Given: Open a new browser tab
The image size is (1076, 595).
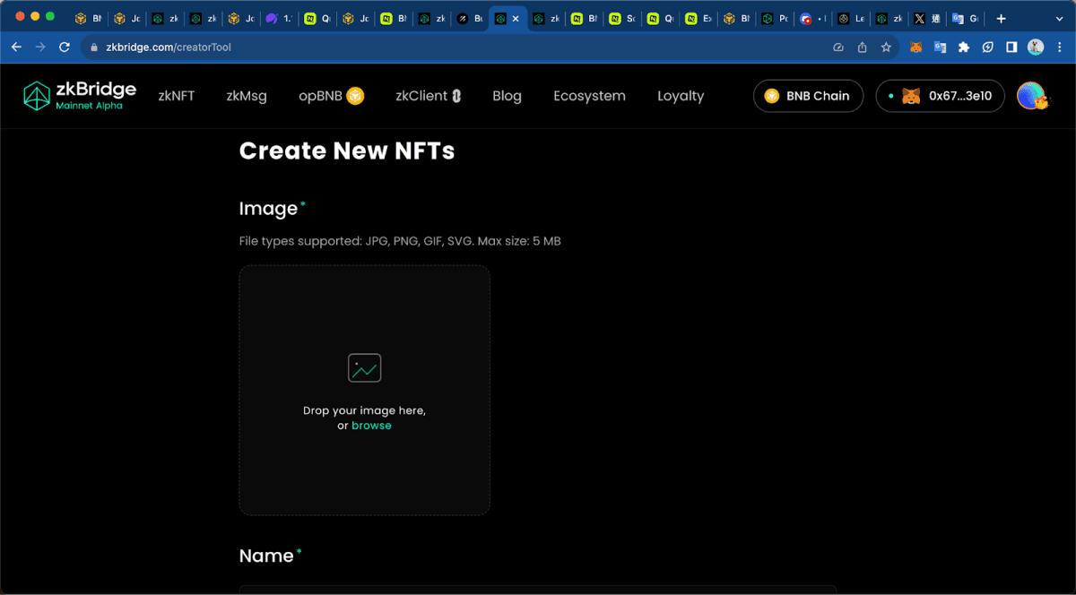Looking at the screenshot, I should click(x=1001, y=18).
